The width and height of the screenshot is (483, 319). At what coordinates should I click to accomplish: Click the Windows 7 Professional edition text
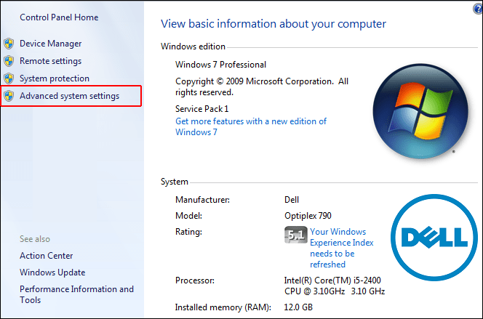click(221, 65)
